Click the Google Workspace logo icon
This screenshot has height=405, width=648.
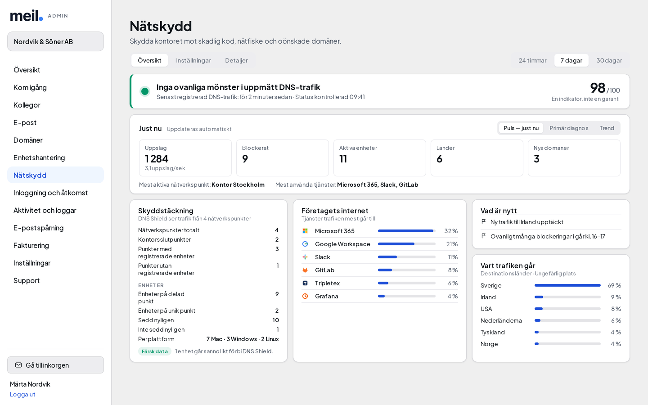click(x=305, y=244)
